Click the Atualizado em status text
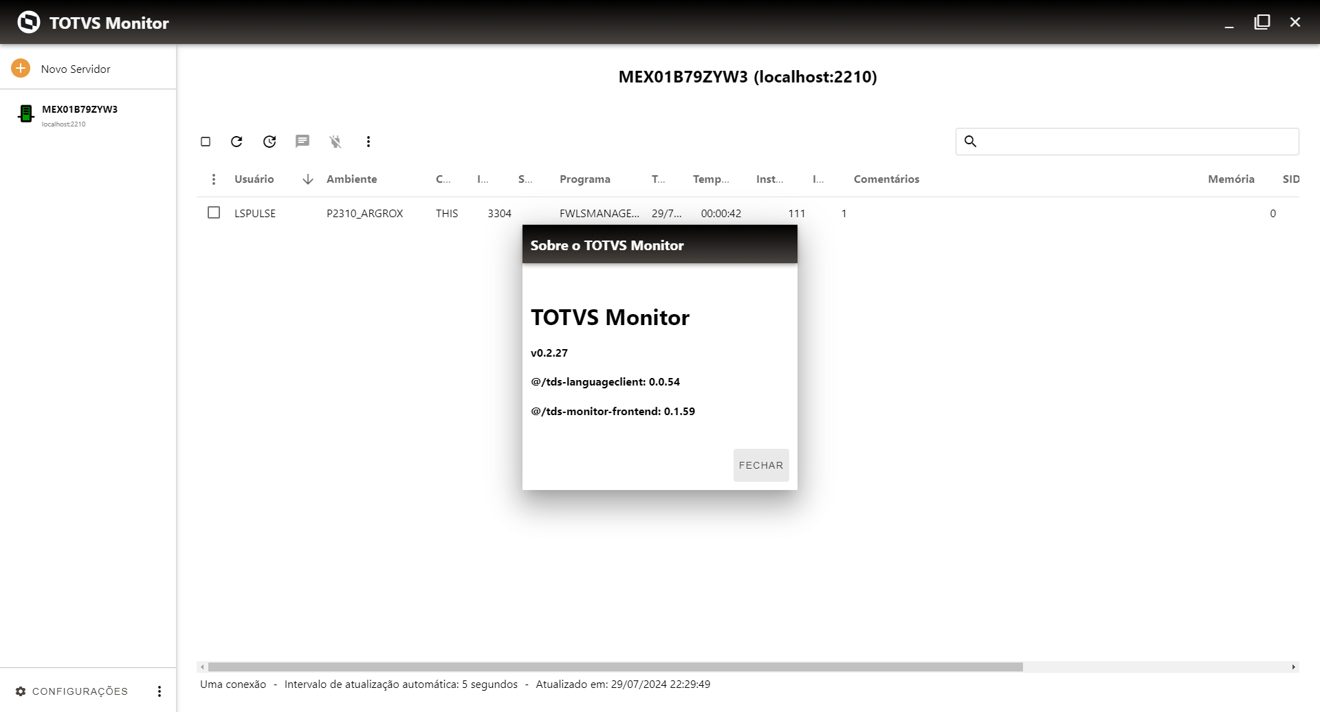 pos(623,685)
